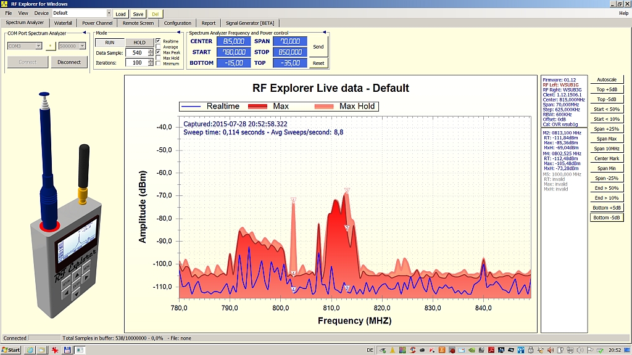Viewport: 632px width, 355px height.
Task: Click the Send button
Action: 318,47
